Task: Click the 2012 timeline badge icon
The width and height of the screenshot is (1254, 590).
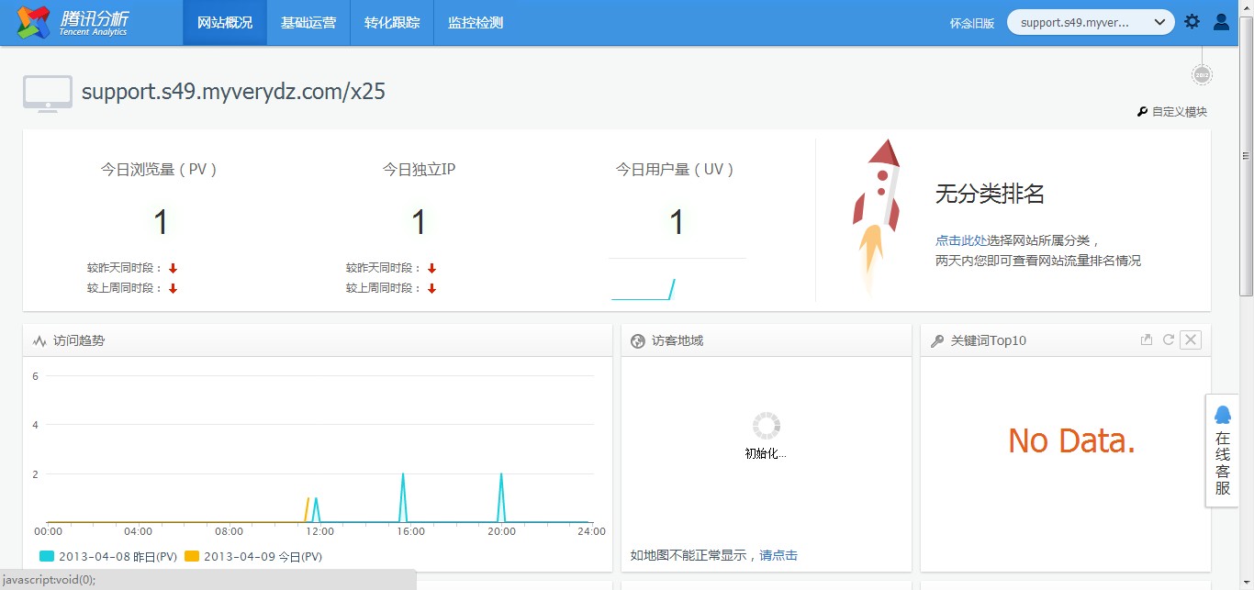Action: tap(1202, 75)
